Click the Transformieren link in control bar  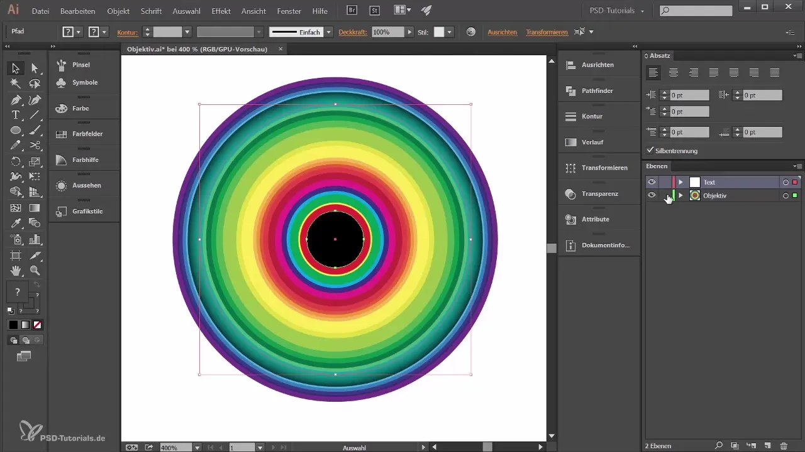pos(547,31)
